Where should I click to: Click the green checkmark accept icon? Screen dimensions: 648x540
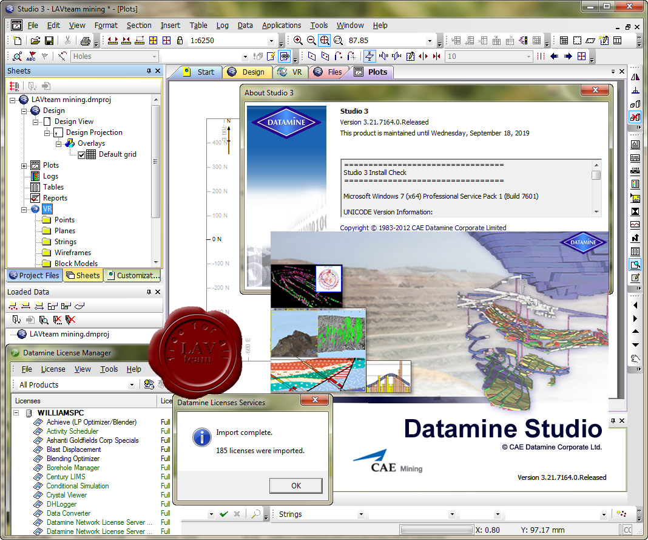point(224,514)
